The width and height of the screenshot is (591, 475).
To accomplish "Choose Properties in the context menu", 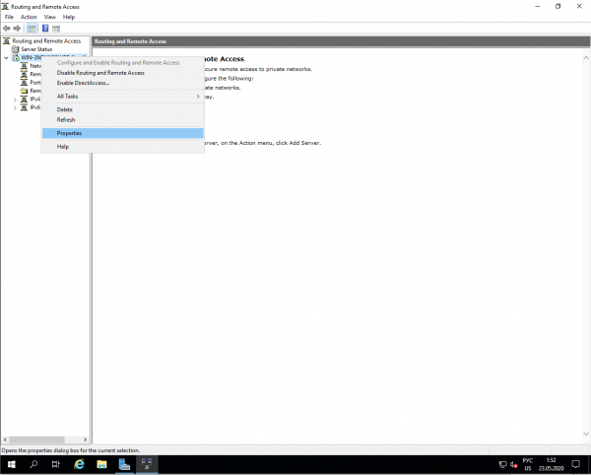I will click(x=69, y=133).
